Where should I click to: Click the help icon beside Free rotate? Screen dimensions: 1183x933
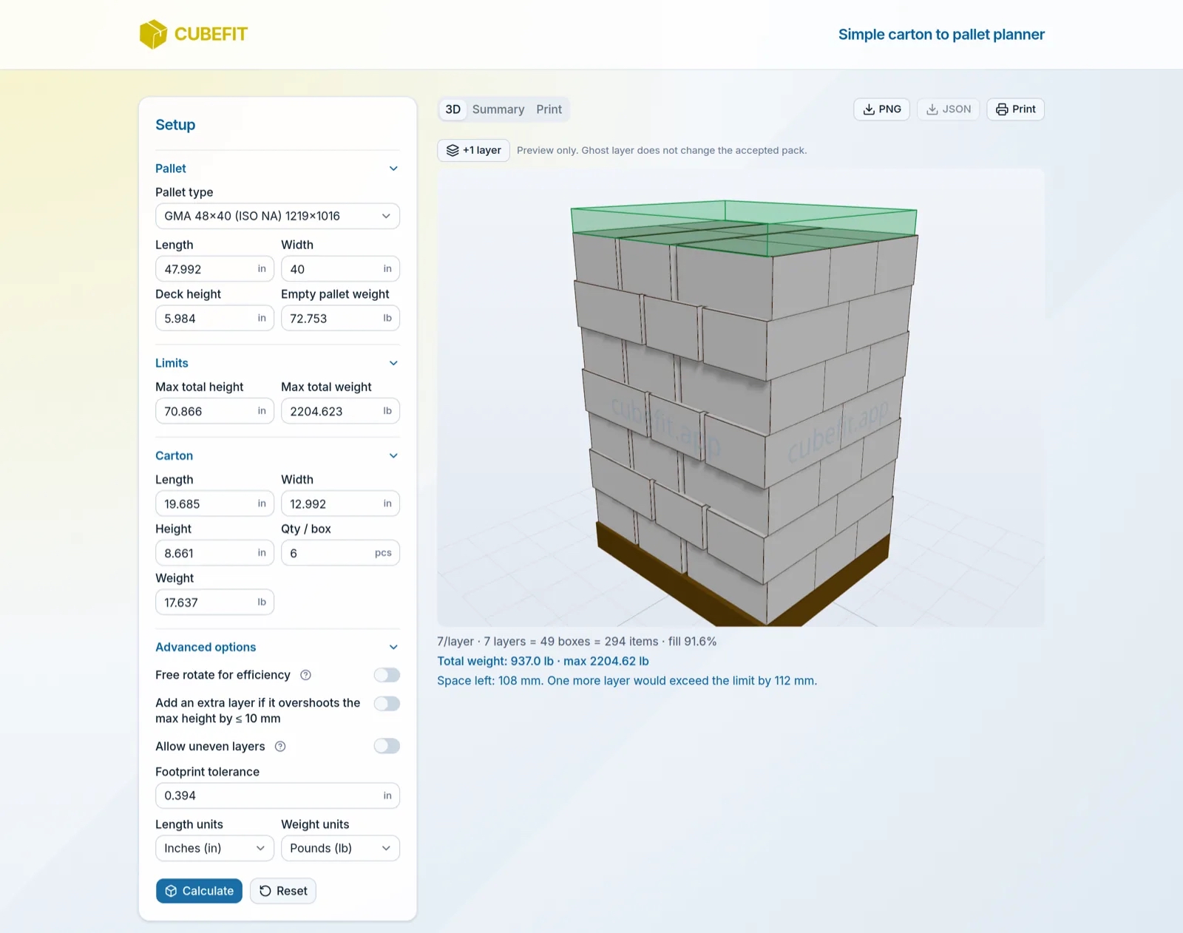coord(306,675)
